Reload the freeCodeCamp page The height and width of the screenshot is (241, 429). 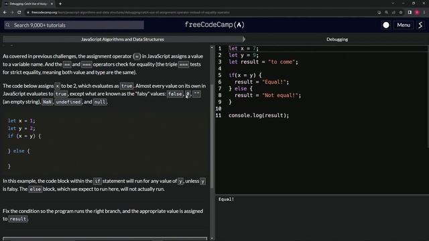pyautogui.click(x=19, y=12)
